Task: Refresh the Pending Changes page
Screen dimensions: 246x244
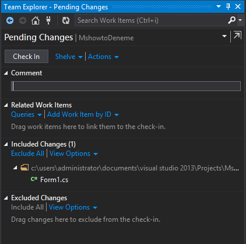Action: click(x=66, y=20)
